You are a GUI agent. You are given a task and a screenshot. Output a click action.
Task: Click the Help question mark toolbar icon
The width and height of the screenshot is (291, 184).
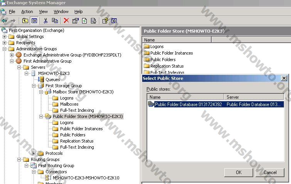(105, 21)
